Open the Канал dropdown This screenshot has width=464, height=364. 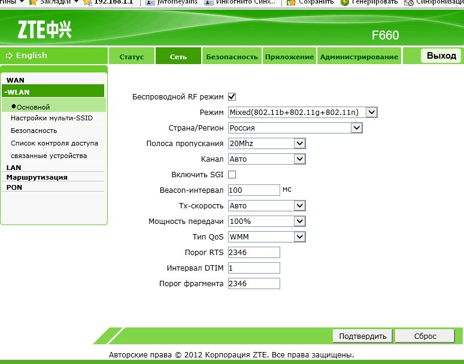266,159
